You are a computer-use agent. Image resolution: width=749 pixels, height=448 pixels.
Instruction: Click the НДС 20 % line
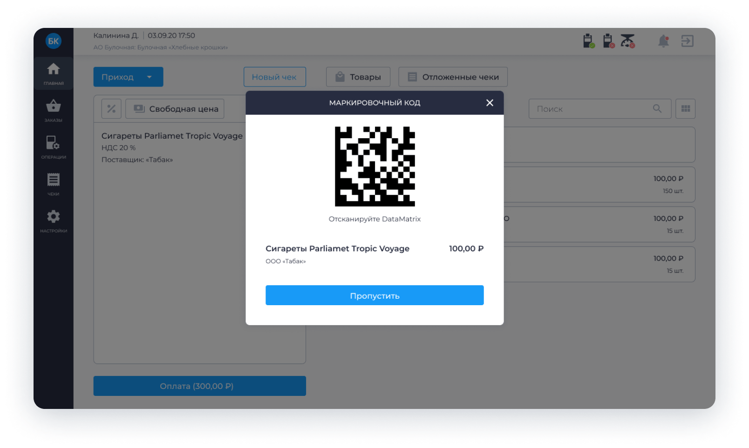[x=119, y=148]
